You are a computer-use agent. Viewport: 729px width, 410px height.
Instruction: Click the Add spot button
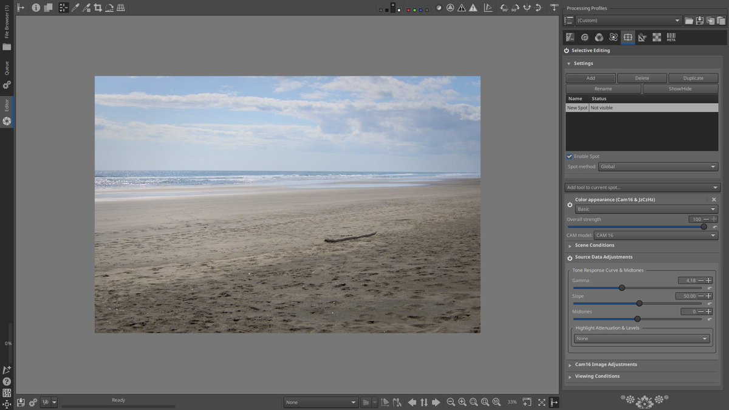(x=590, y=78)
